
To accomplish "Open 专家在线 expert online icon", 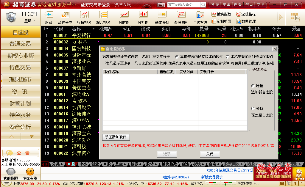I will (30, 172).
